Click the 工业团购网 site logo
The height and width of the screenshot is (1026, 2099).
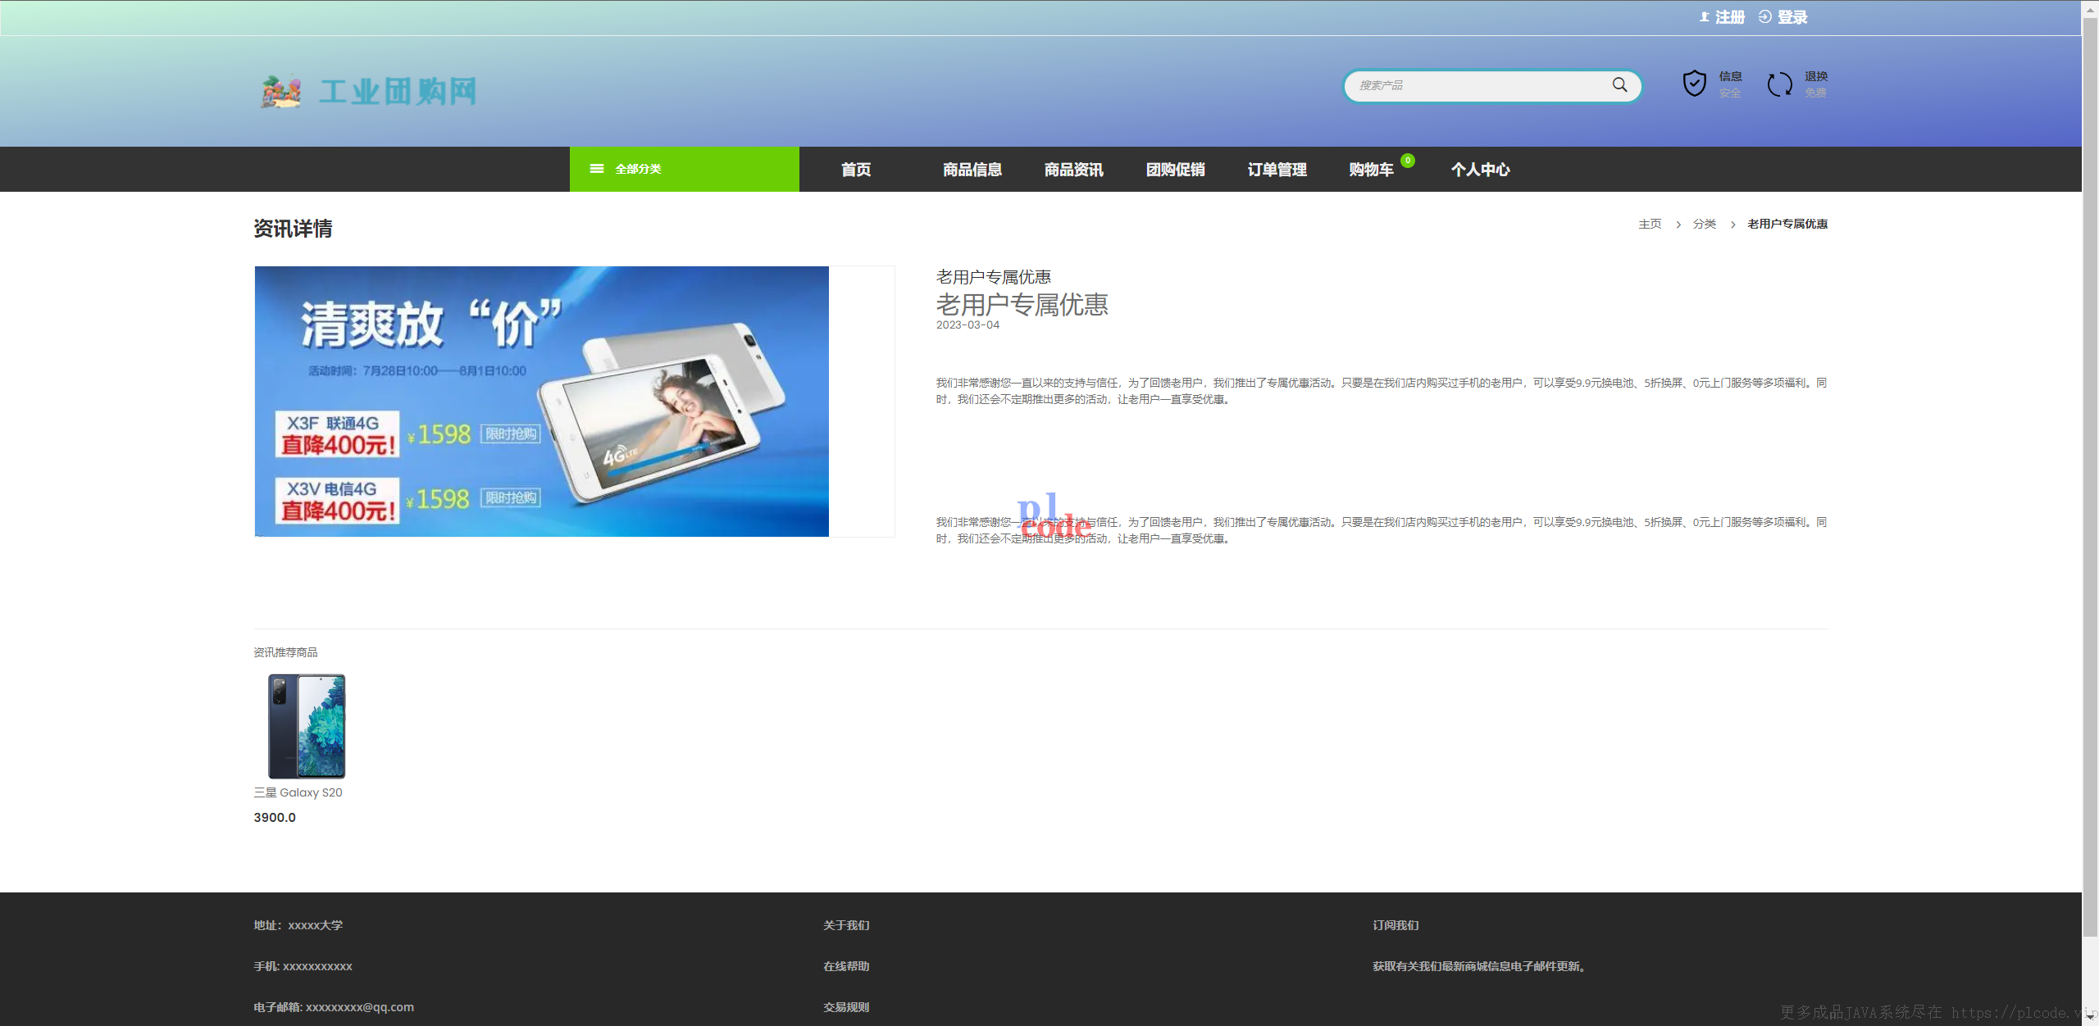pyautogui.click(x=368, y=92)
